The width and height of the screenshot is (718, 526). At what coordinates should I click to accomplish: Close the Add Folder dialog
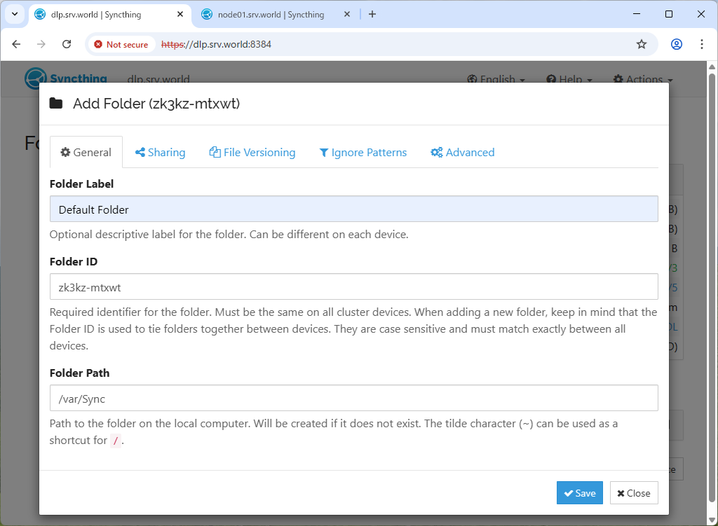[634, 493]
